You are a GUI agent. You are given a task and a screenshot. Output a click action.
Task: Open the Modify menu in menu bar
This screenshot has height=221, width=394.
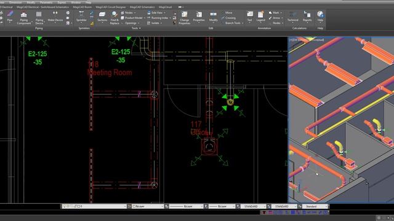(31, 2)
